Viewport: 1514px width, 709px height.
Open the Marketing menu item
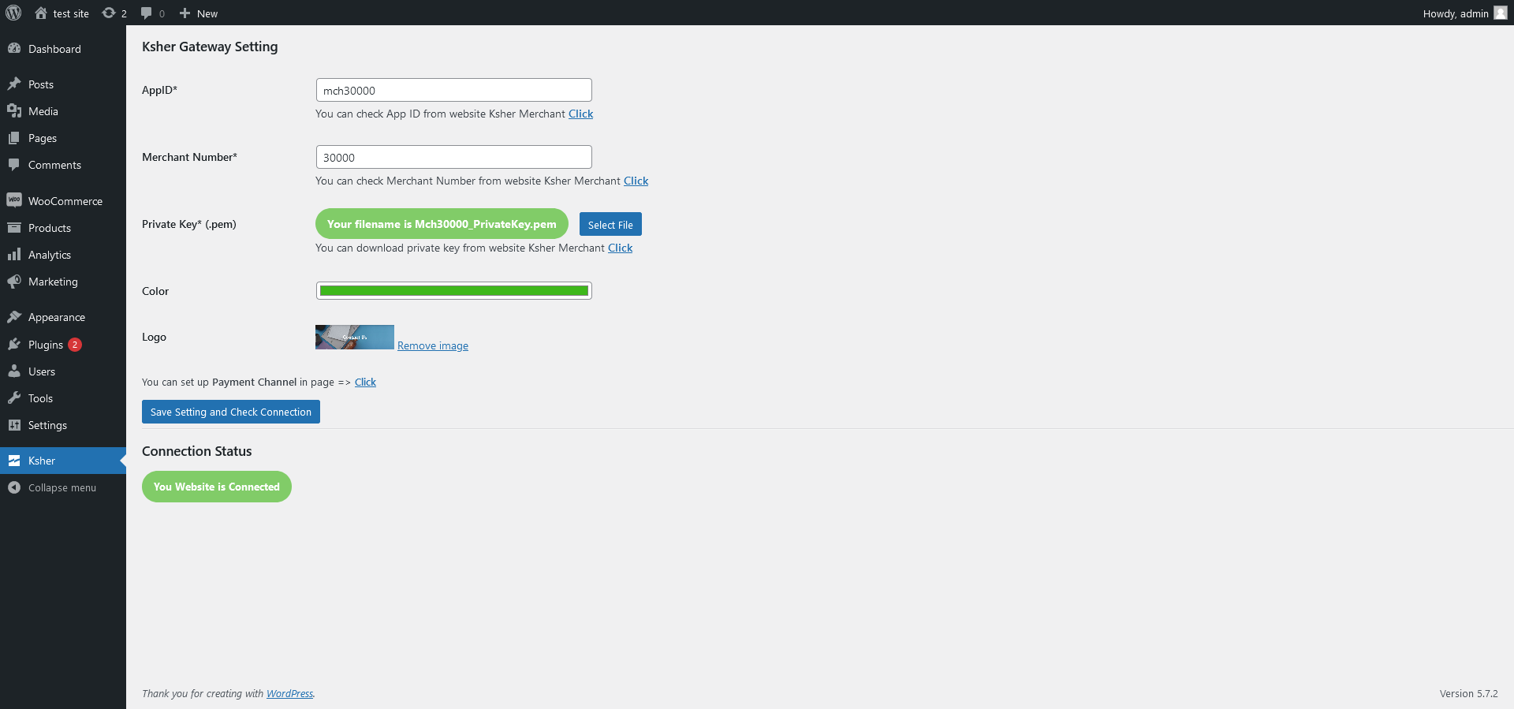63,282
